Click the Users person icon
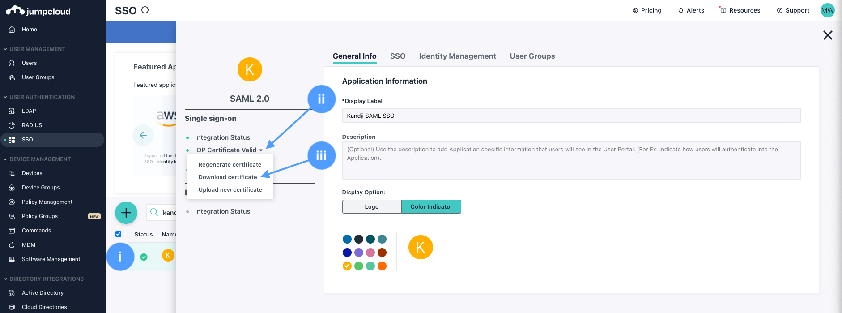Screen dimensions: 842x313 point(12,63)
